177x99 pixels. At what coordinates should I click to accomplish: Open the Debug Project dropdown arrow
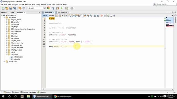pyautogui.click(x=69, y=8)
